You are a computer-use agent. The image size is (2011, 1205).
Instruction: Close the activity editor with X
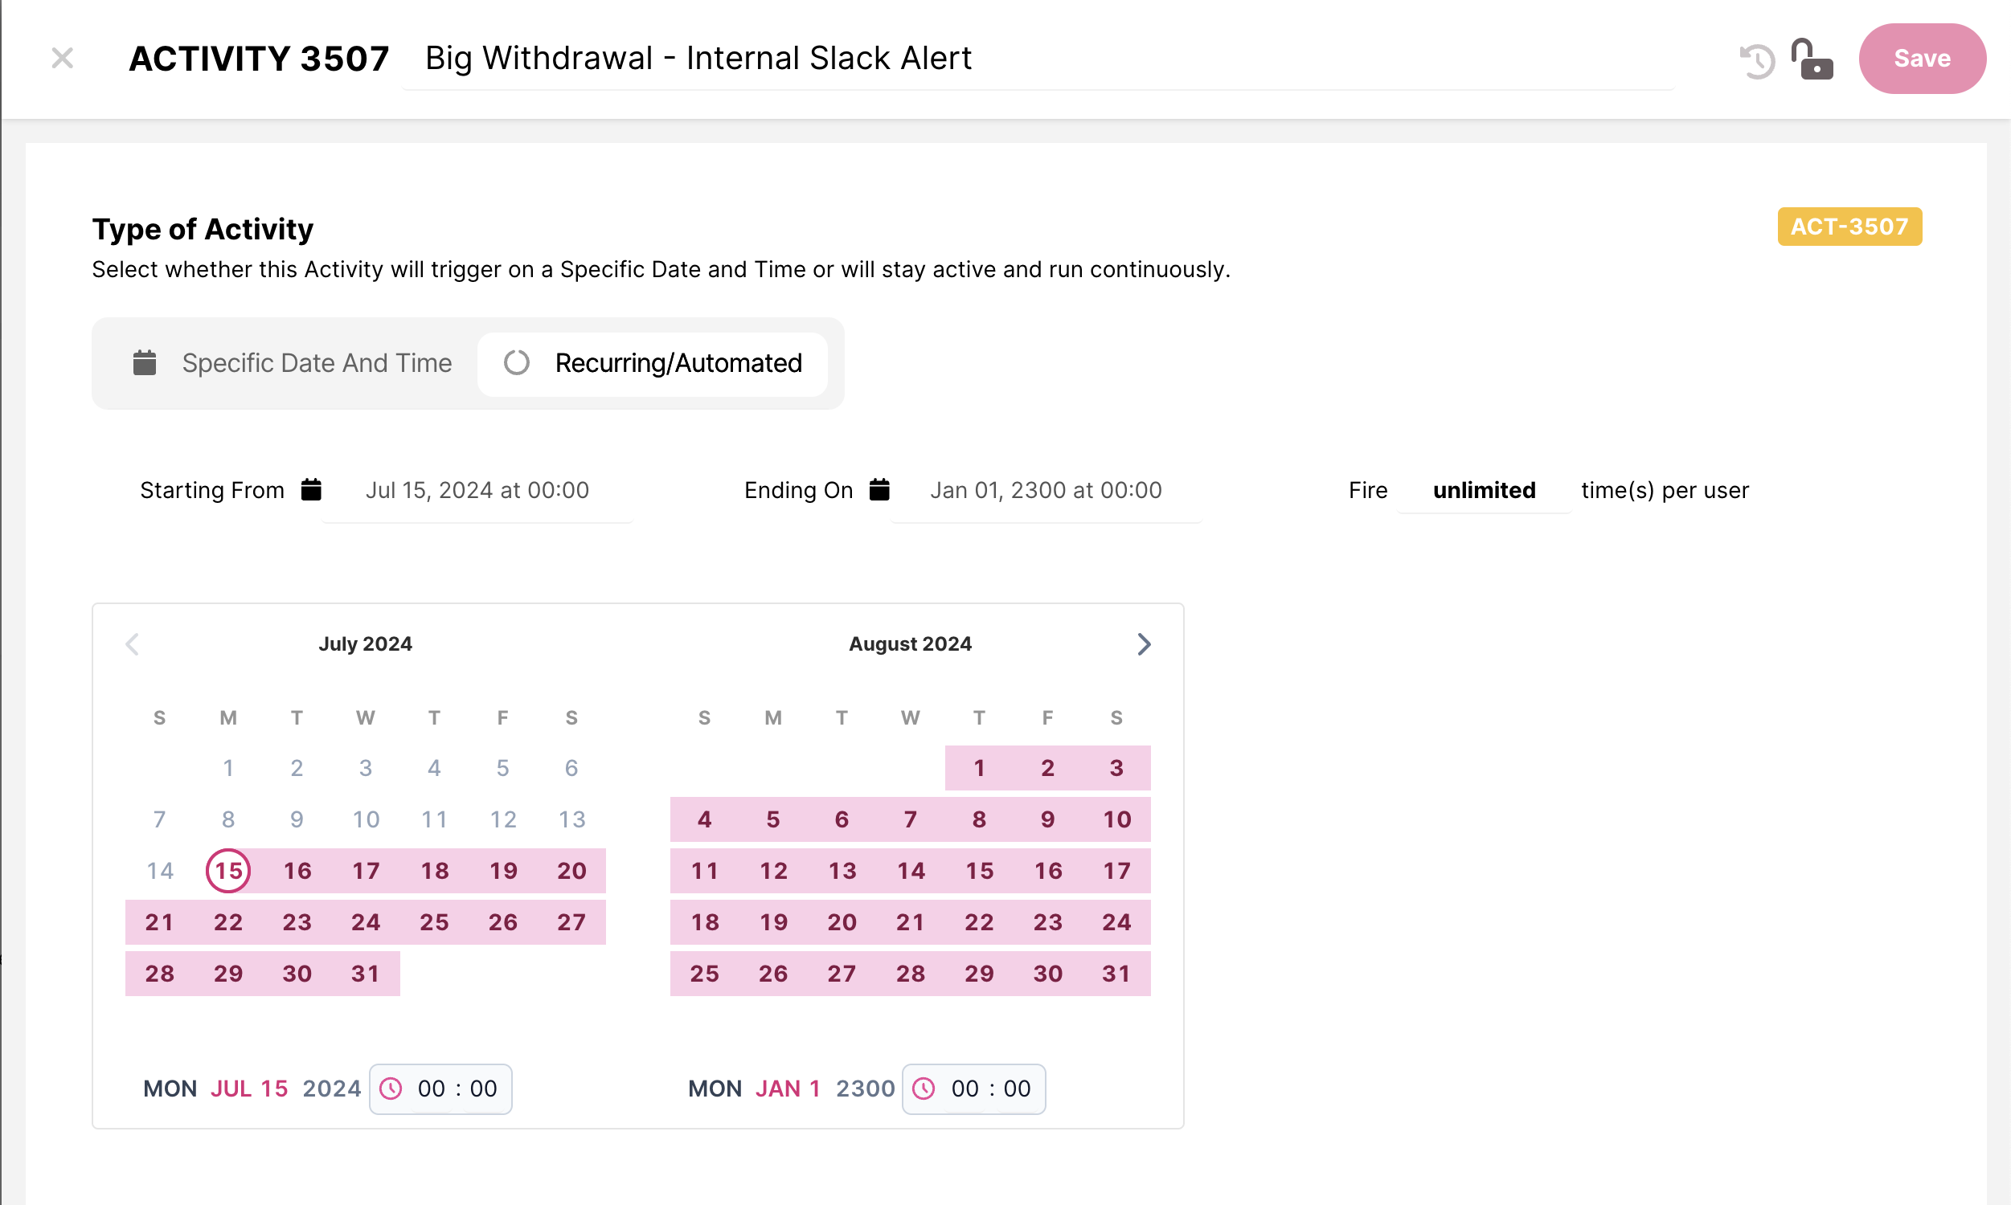coord(63,59)
